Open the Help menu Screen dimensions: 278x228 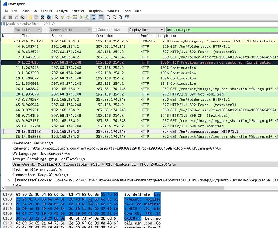tap(138, 11)
